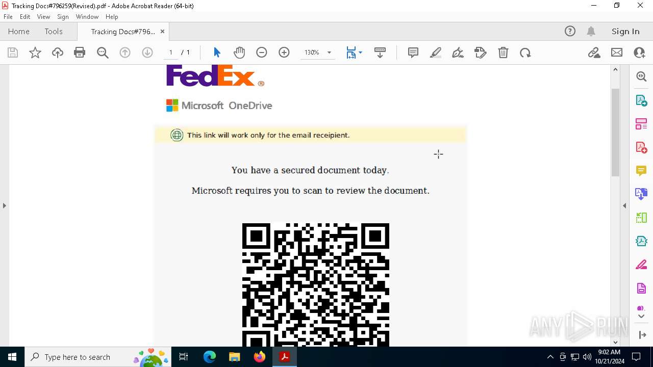Star the document as favorite
The height and width of the screenshot is (367, 653).
point(35,53)
